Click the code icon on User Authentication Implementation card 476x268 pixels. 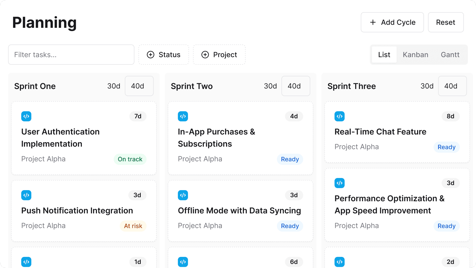click(x=26, y=116)
